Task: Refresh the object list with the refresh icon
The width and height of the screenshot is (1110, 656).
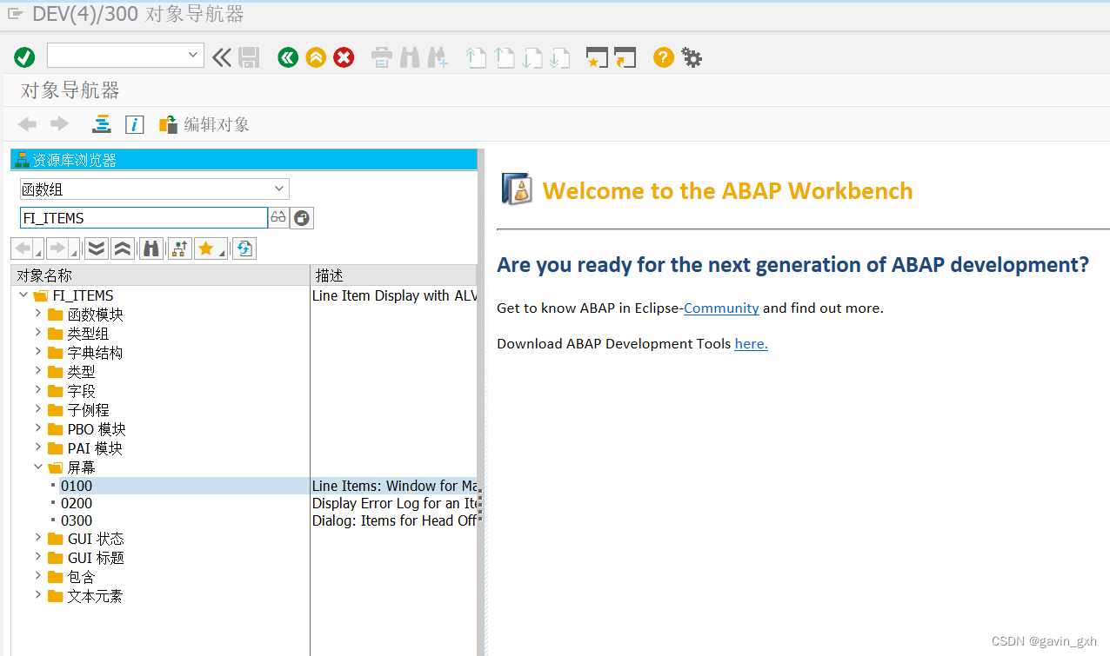Action: click(244, 248)
